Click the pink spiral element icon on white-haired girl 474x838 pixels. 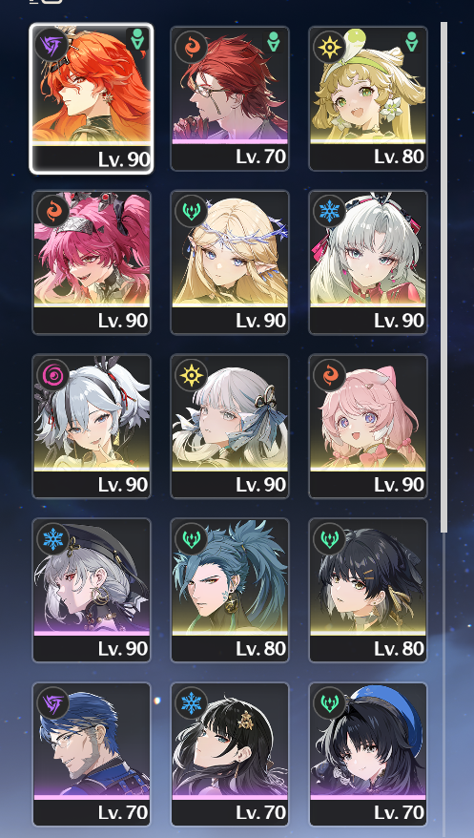52,375
